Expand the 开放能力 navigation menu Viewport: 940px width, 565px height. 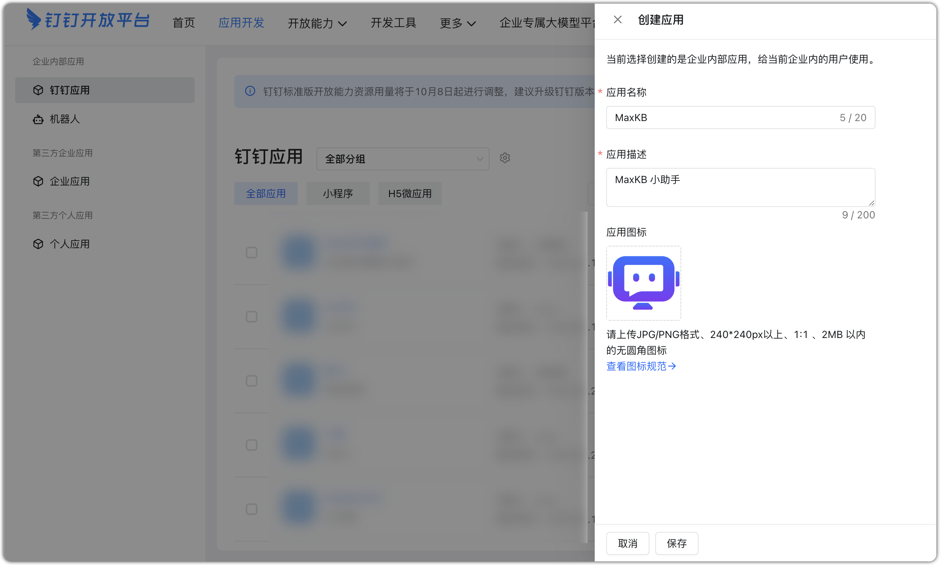[317, 23]
